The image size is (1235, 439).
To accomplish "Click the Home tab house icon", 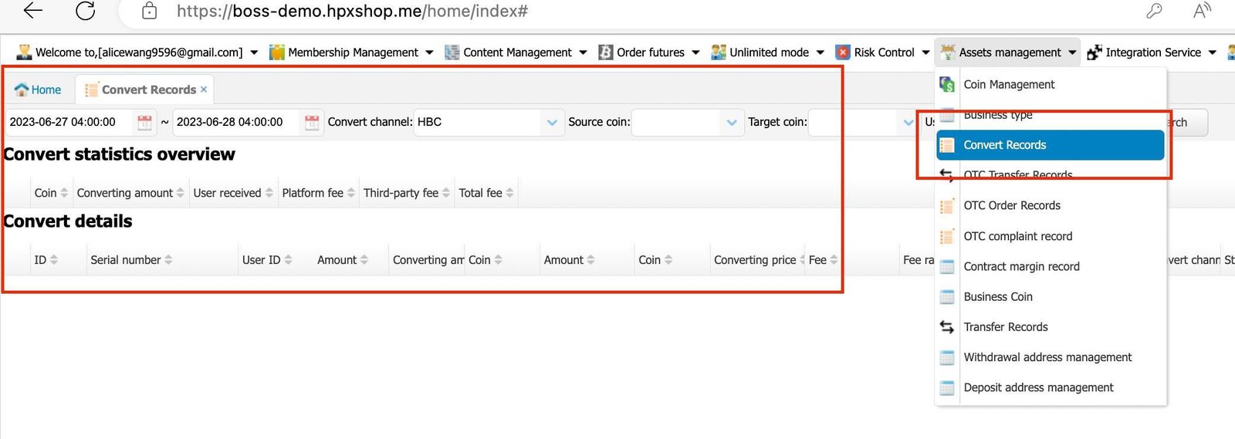I will [22, 89].
